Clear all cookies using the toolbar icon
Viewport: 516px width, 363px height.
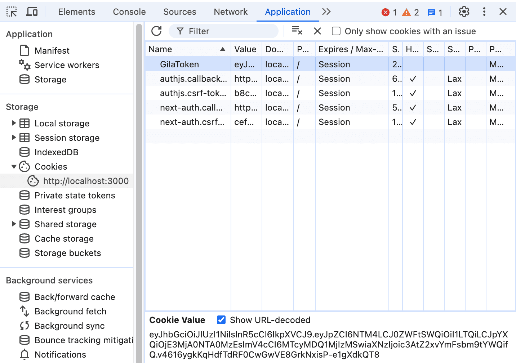click(x=297, y=31)
